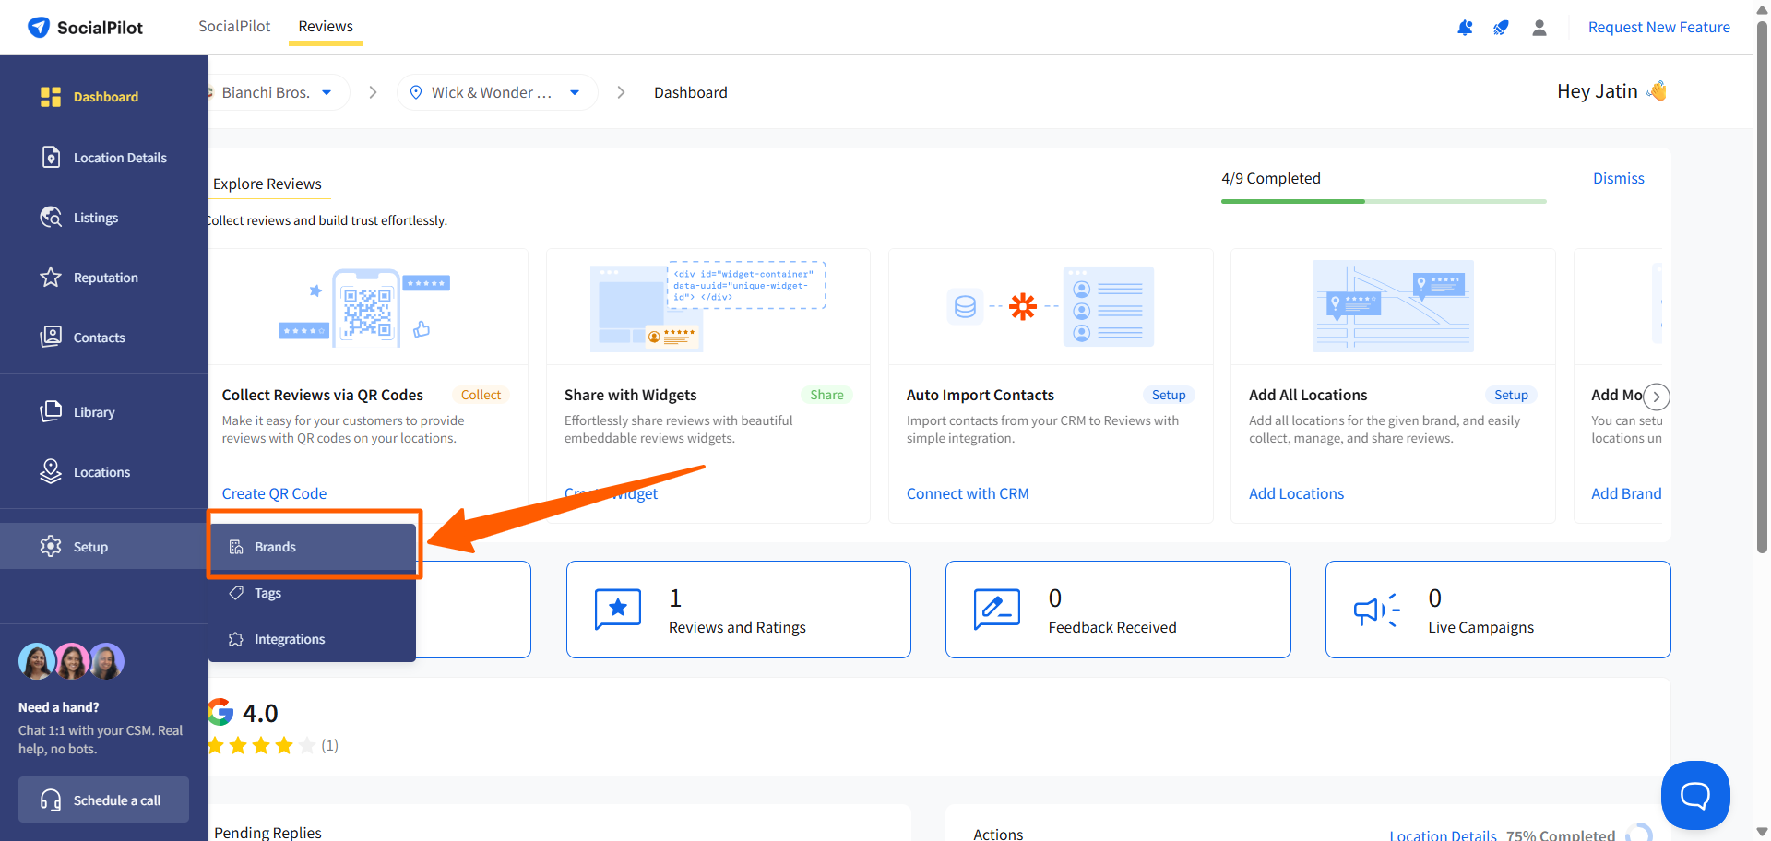
Task: Click the Create QR Code link
Action: coord(274,493)
